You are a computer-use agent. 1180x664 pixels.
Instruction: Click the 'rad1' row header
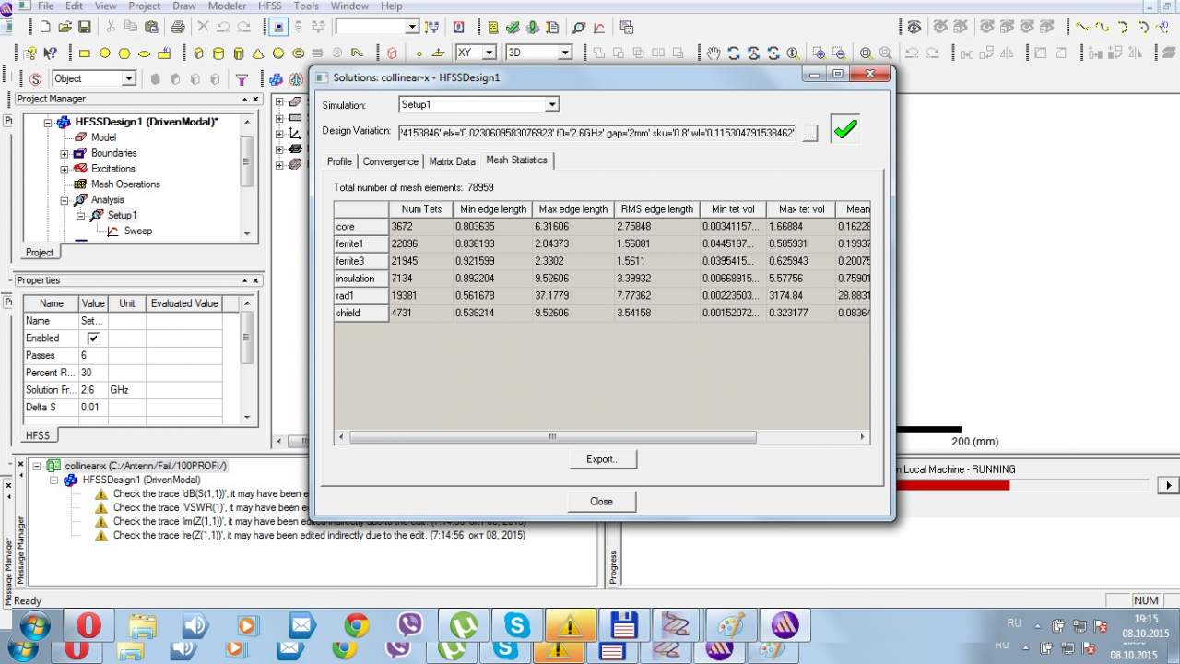pyautogui.click(x=361, y=296)
